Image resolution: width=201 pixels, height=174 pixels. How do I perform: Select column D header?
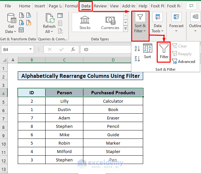point(113,60)
